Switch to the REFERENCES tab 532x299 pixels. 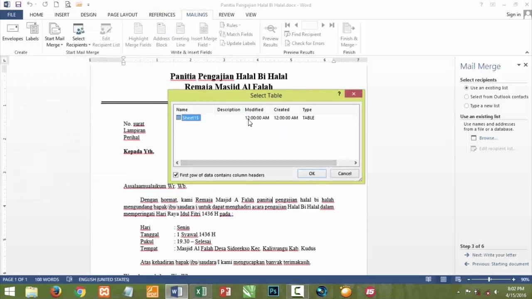coord(162,15)
